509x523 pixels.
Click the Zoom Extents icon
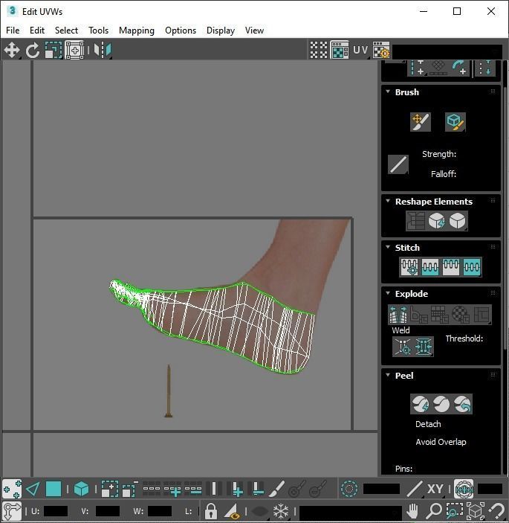click(476, 511)
